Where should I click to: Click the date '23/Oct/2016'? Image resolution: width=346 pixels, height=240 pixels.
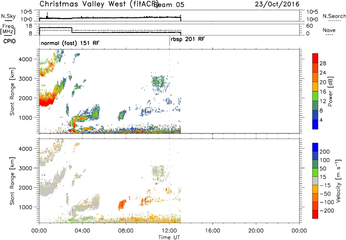click(277, 4)
